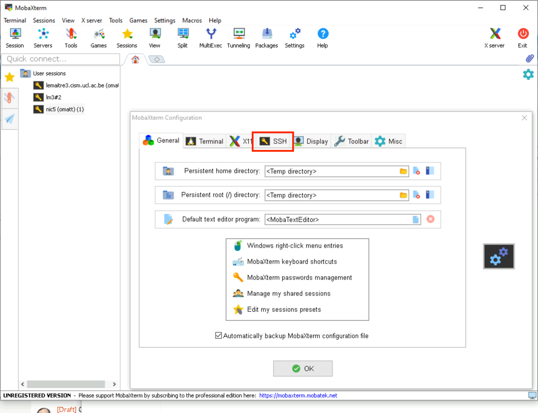Image resolution: width=538 pixels, height=413 pixels.
Task: Open the Macros menu
Action: point(192,20)
